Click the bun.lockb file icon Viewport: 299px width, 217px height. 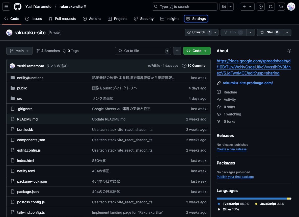(x=13, y=129)
